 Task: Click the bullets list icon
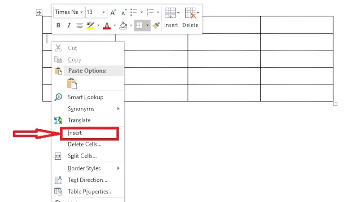[x=134, y=13]
